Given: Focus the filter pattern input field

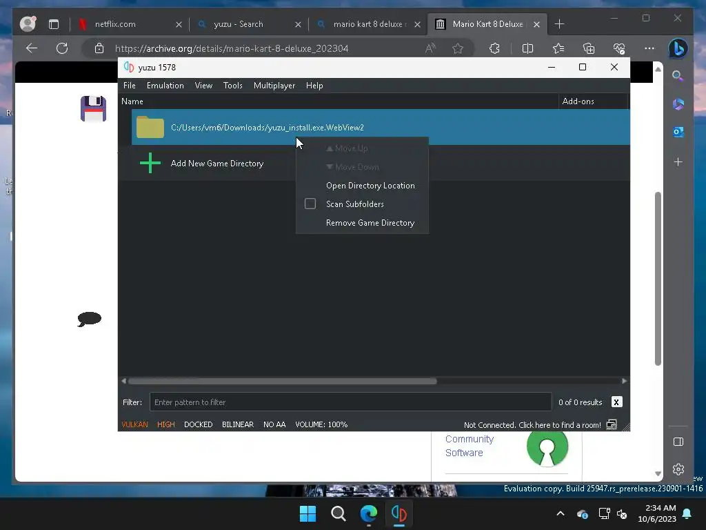Looking at the screenshot, I should click(350, 402).
